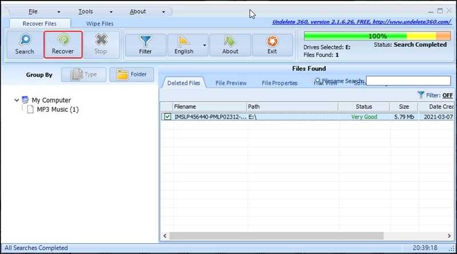Open the Tools menu
The image size is (457, 254).
coord(86,11)
